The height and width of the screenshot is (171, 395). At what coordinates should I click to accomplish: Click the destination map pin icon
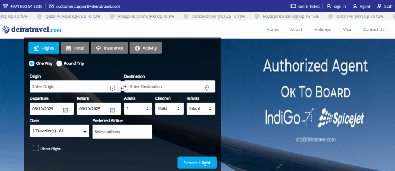(x=207, y=88)
